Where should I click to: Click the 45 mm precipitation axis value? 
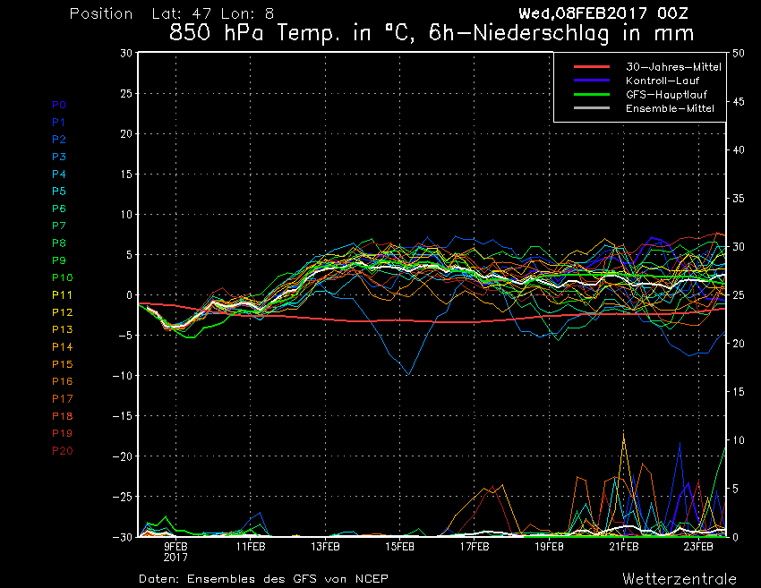739,102
